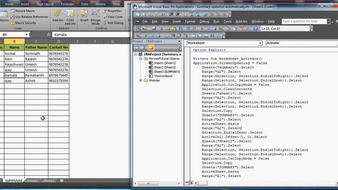Click Run Dialog button in Excel ribbon
Image resolution: width=338 pixels, height=190 pixels.
click(x=113, y=23)
